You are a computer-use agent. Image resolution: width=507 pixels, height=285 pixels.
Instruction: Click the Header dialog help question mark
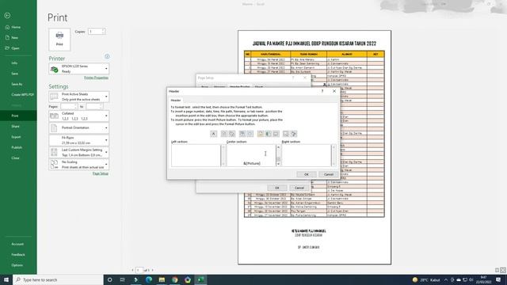click(x=322, y=91)
